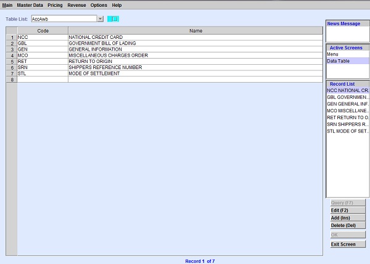This screenshot has height=264, width=370.
Task: Select empty row header number 8
Action: pyautogui.click(x=12, y=80)
